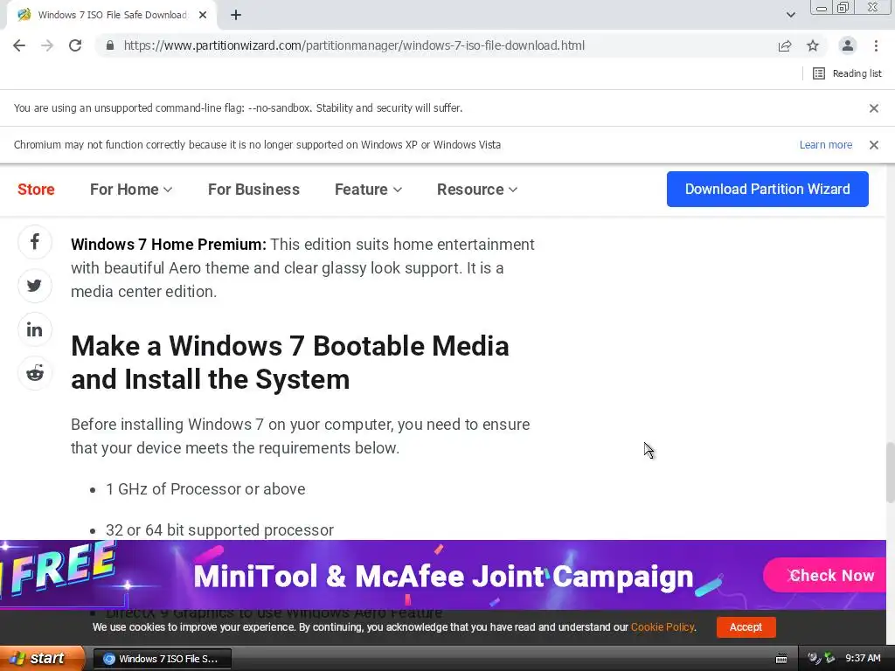Click the forward navigation arrow

[x=47, y=45]
